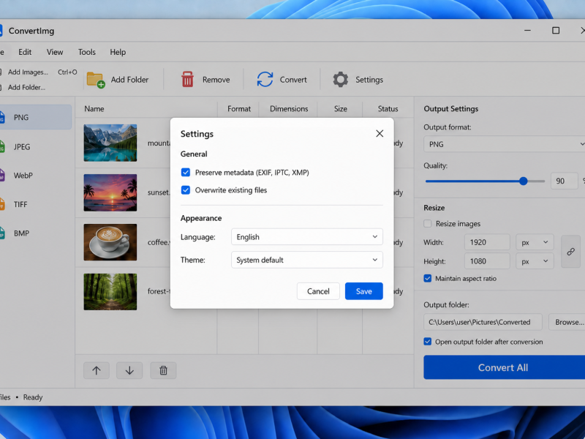Sort by the Name column header
This screenshot has height=439, width=585.
(x=94, y=108)
